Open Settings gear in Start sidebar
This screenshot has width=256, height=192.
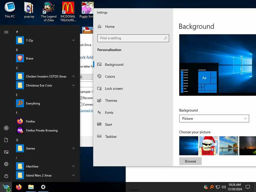pyautogui.click(x=6, y=164)
